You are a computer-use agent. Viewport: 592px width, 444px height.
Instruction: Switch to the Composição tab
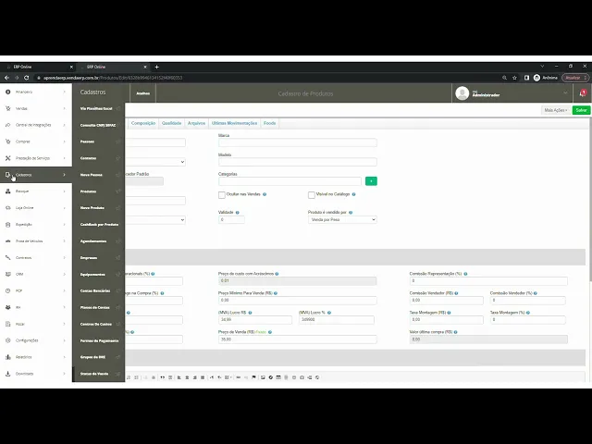tap(143, 123)
